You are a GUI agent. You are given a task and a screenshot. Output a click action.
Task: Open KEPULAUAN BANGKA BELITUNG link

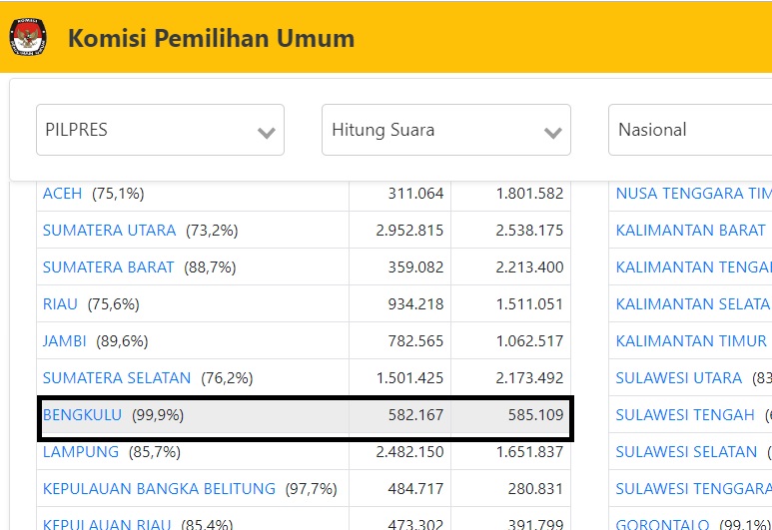coord(159,489)
